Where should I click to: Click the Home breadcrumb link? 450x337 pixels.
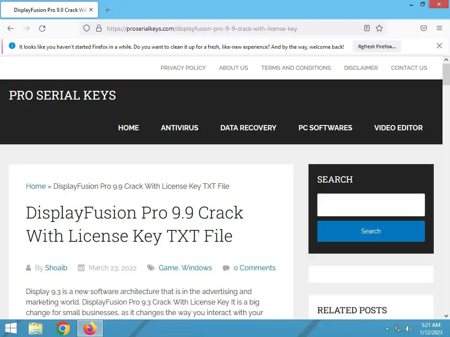click(x=36, y=186)
